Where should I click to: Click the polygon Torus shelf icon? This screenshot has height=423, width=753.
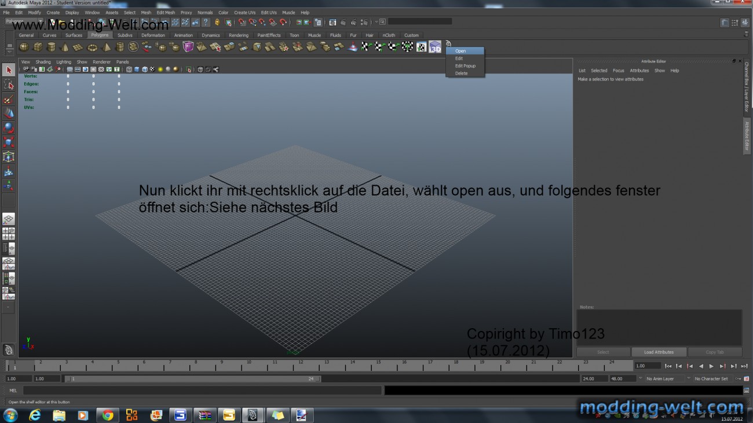click(92, 47)
